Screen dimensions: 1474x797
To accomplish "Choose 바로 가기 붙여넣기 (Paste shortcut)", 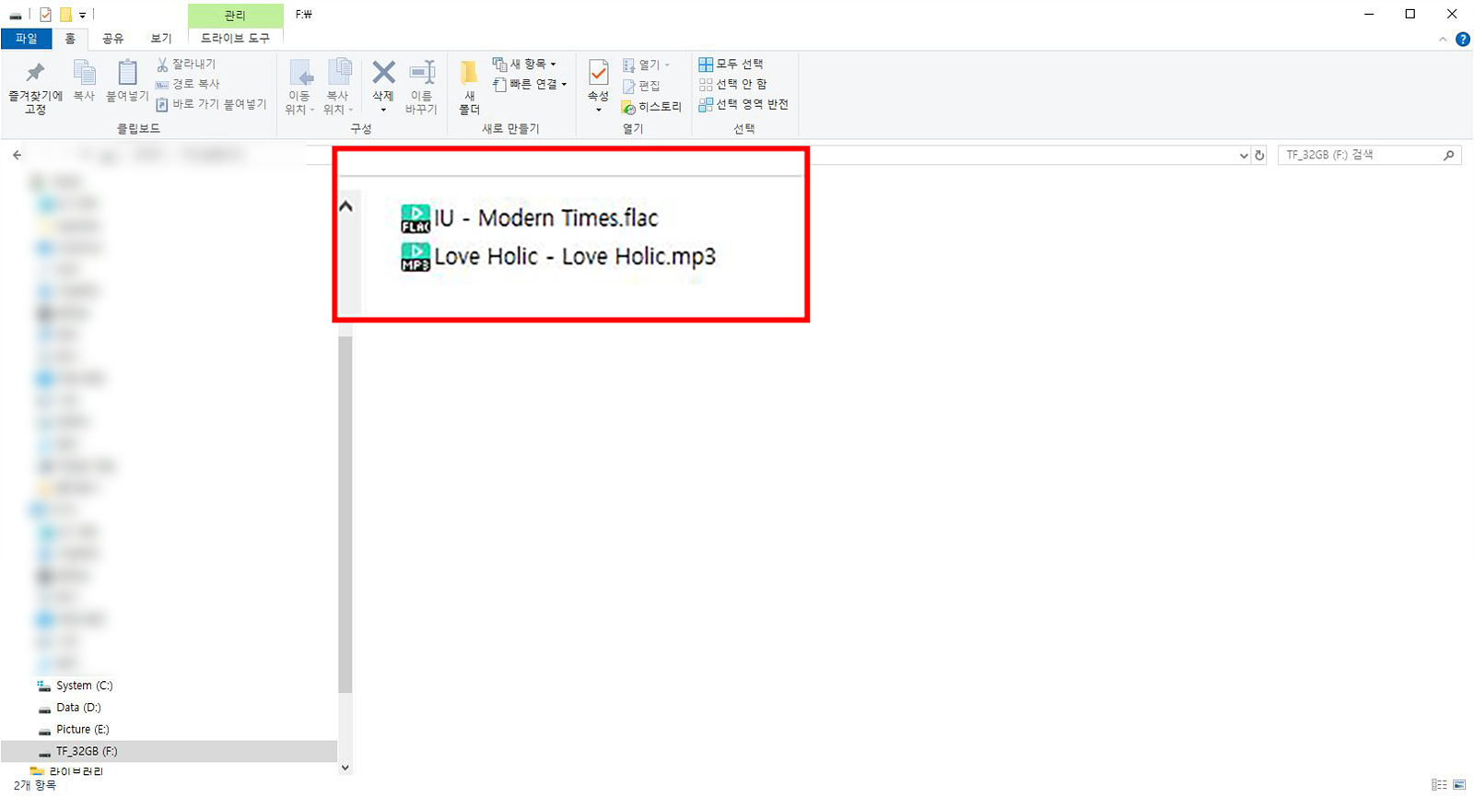I will coord(212,104).
